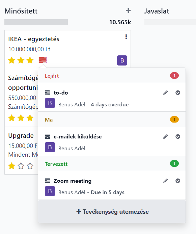
Task: Click the Javaslat column header
Action: [x=157, y=11]
